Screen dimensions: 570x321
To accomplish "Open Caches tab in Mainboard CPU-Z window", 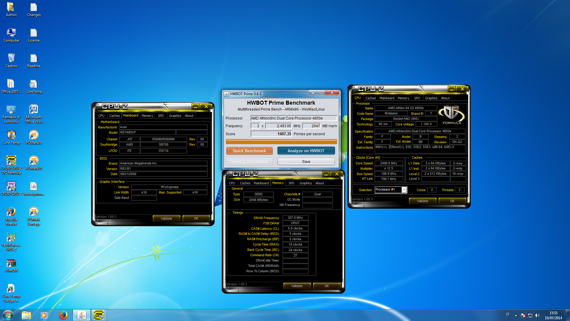I will click(114, 116).
